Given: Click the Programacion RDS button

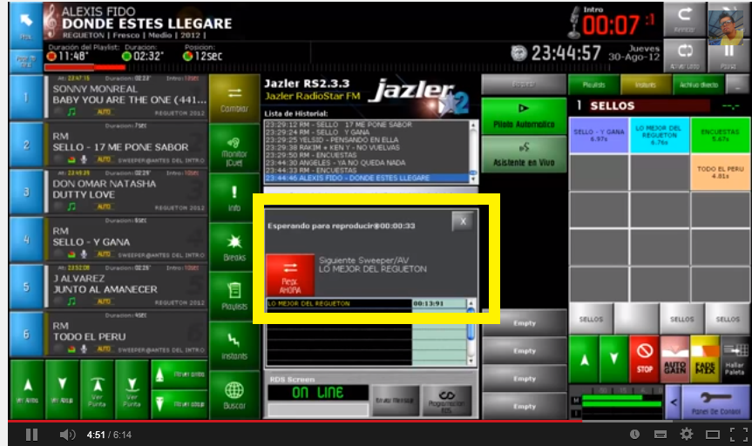Looking at the screenshot, I should [446, 401].
